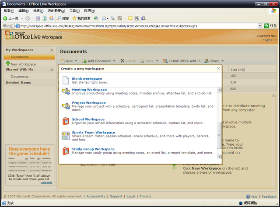
Task: Open Deleted Items in sidebar
Action: [x=18, y=83]
